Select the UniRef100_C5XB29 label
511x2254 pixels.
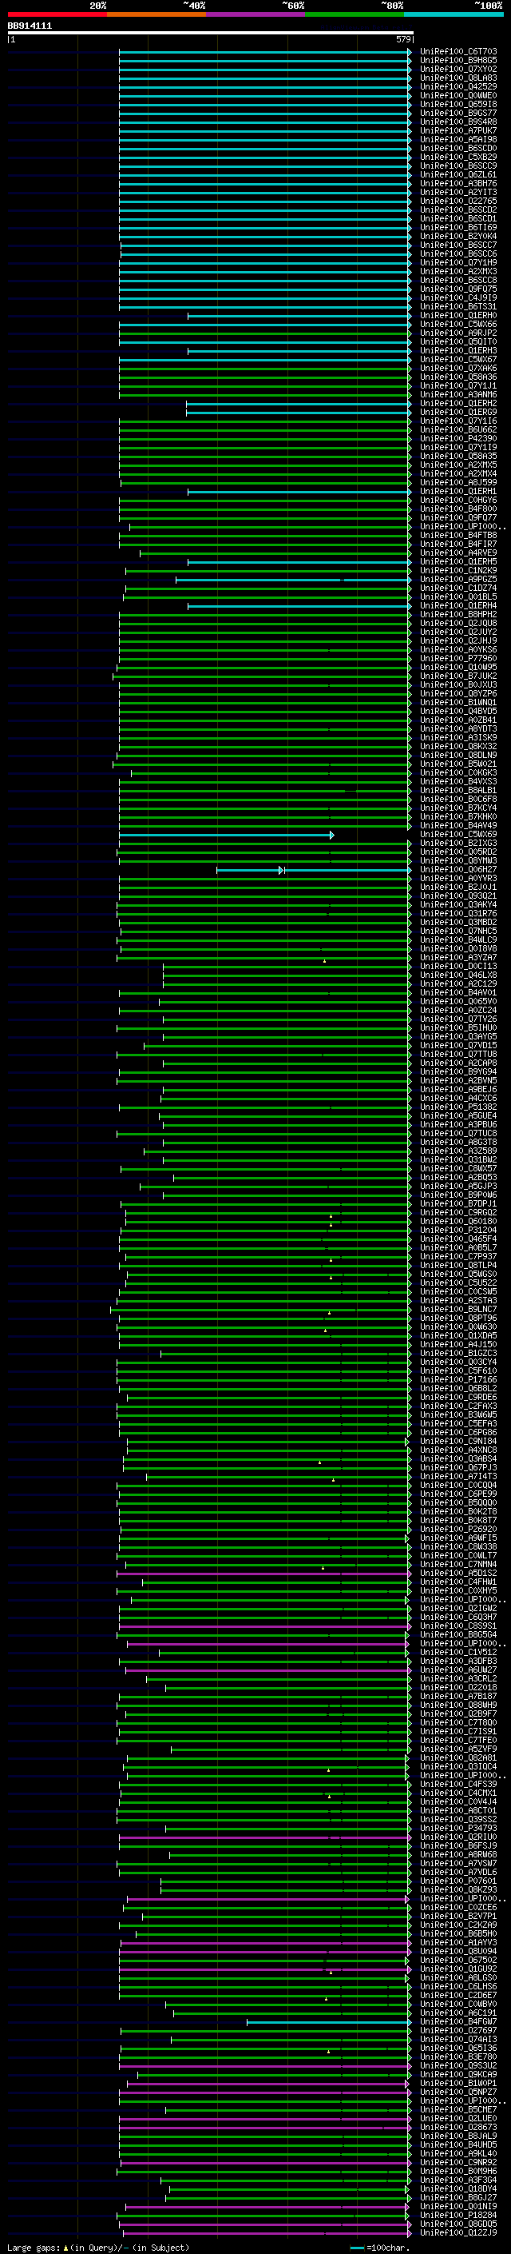(x=458, y=157)
